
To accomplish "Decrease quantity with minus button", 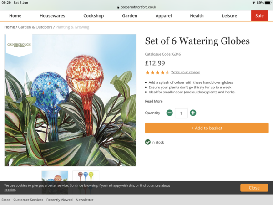I will 169,113.
